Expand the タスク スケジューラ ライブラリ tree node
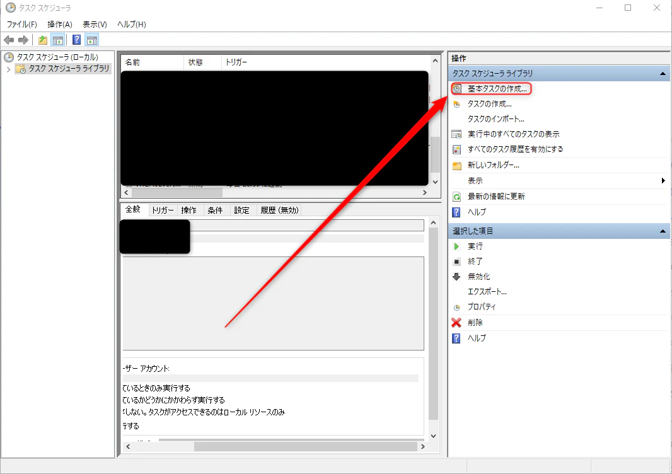 point(8,69)
